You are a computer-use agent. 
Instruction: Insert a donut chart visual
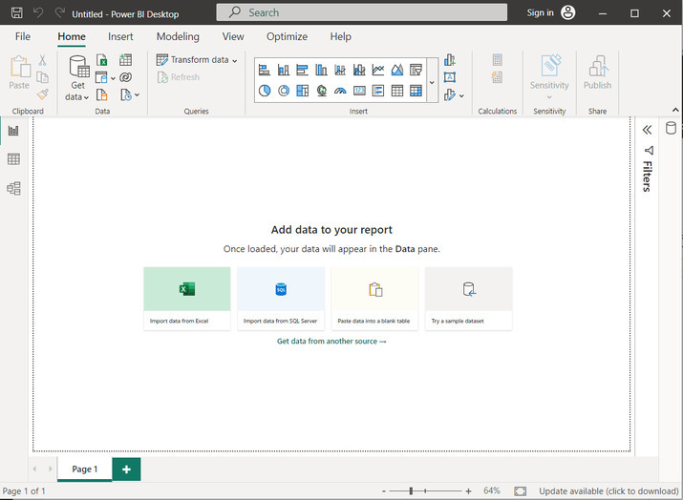(x=284, y=91)
